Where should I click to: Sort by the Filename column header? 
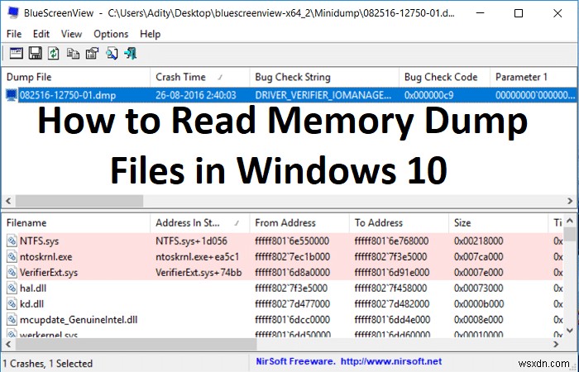click(76, 223)
